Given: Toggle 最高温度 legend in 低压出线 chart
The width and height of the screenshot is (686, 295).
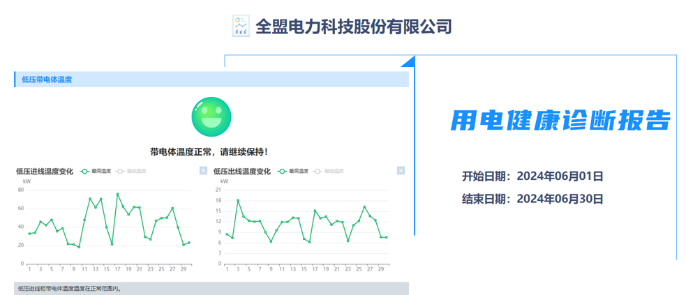Looking at the screenshot, I should pos(294,172).
